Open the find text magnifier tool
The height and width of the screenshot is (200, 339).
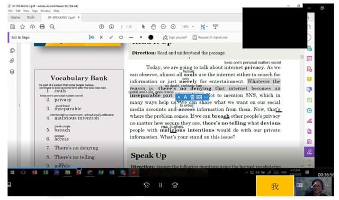52,27
